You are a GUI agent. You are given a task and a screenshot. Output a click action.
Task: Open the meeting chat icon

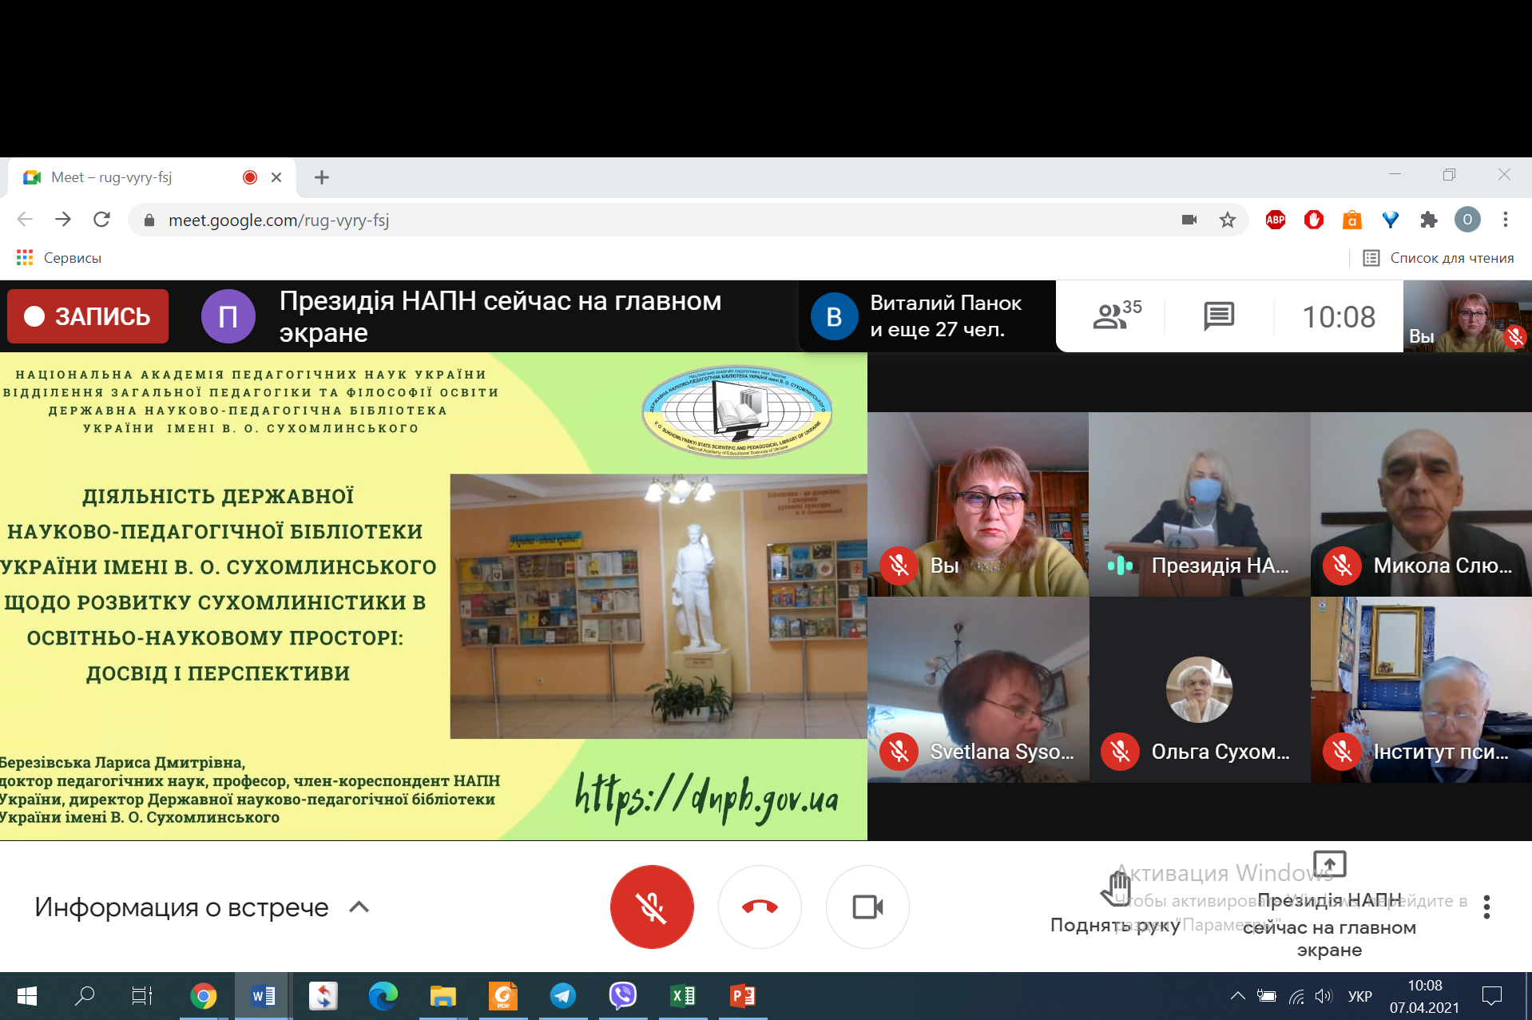1219,316
